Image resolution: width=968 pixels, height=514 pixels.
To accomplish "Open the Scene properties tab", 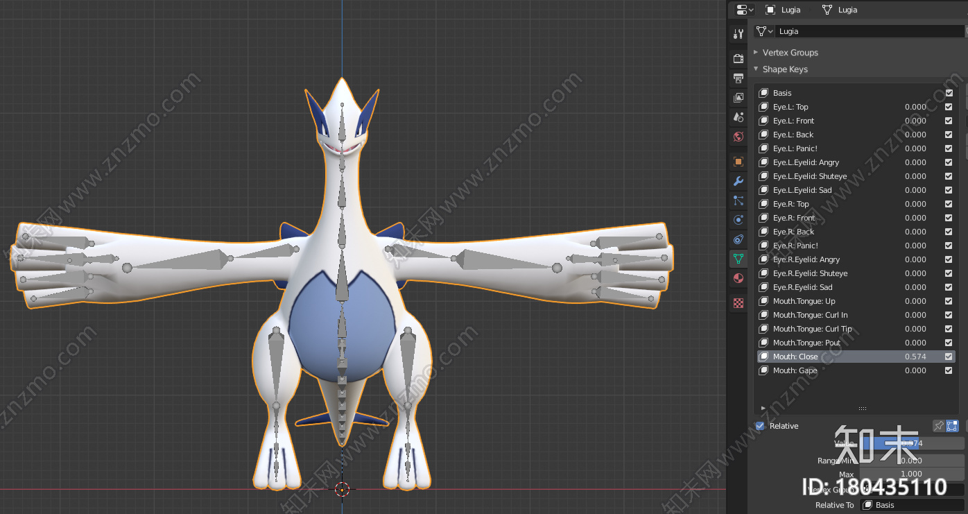I will point(738,117).
